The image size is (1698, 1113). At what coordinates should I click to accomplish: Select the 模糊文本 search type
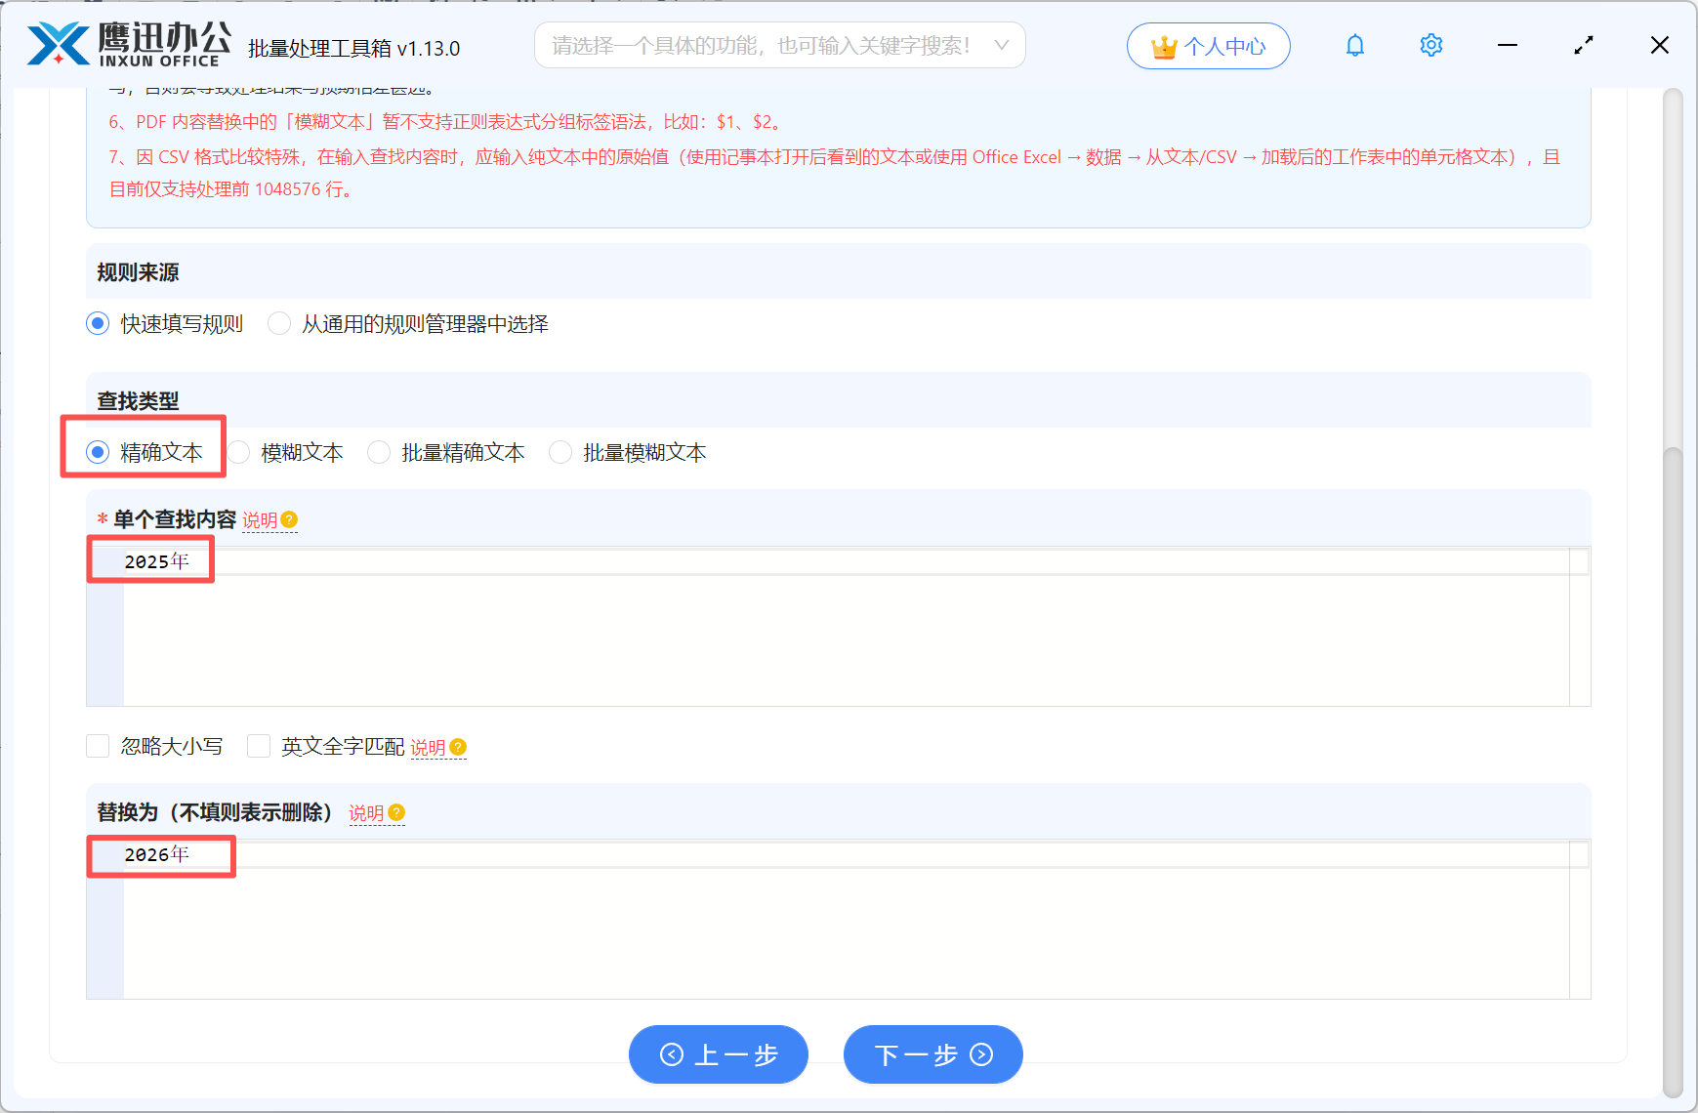(238, 452)
